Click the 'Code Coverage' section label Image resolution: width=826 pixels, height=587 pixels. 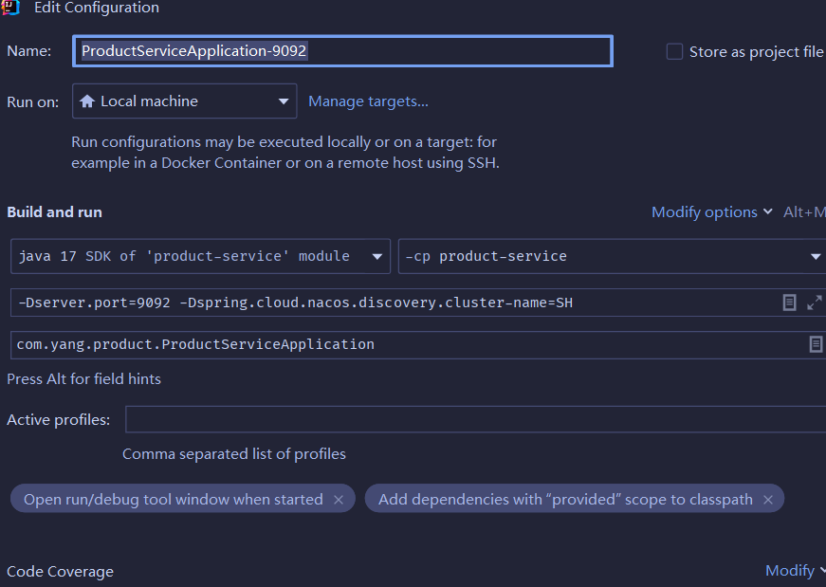60,571
